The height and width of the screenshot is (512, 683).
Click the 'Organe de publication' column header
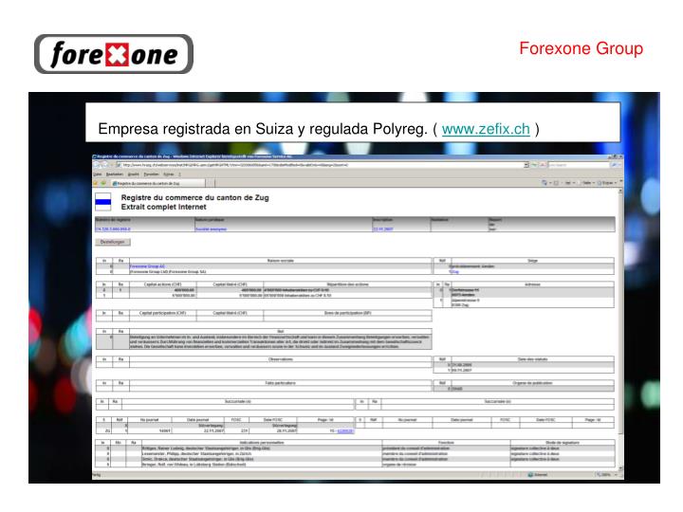click(x=532, y=383)
